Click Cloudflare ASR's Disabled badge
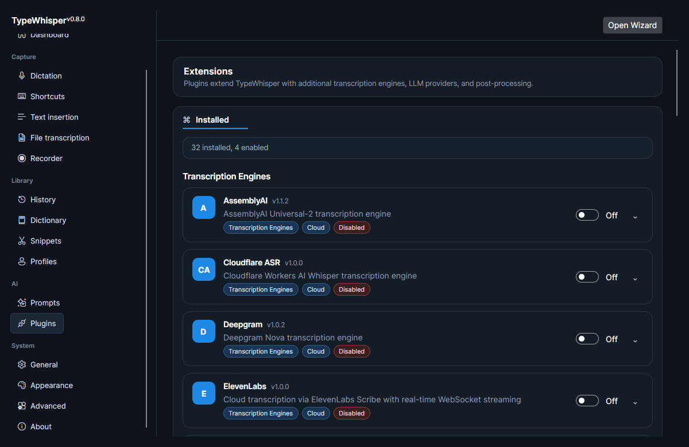The height and width of the screenshot is (447, 689). pos(351,289)
